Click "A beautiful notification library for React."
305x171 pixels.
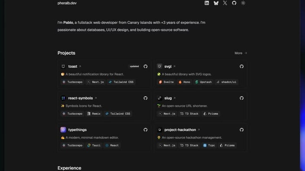(x=95, y=74)
